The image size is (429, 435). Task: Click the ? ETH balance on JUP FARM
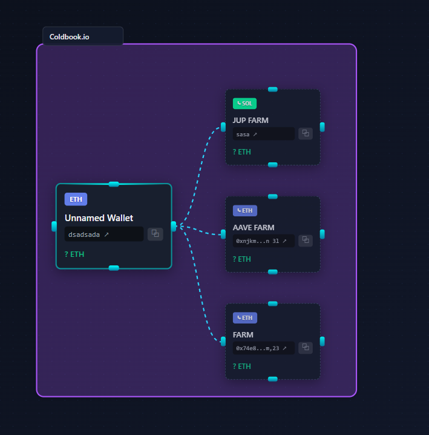241,152
